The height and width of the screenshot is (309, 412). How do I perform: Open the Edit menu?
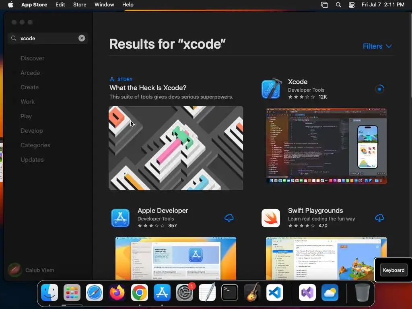60,5
